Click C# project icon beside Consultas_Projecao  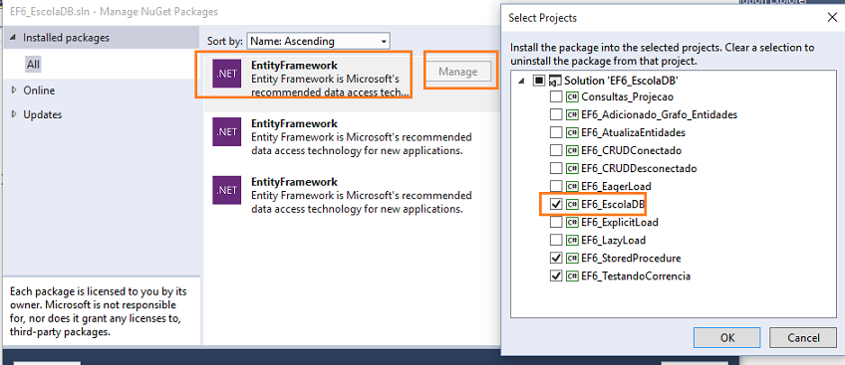572,96
